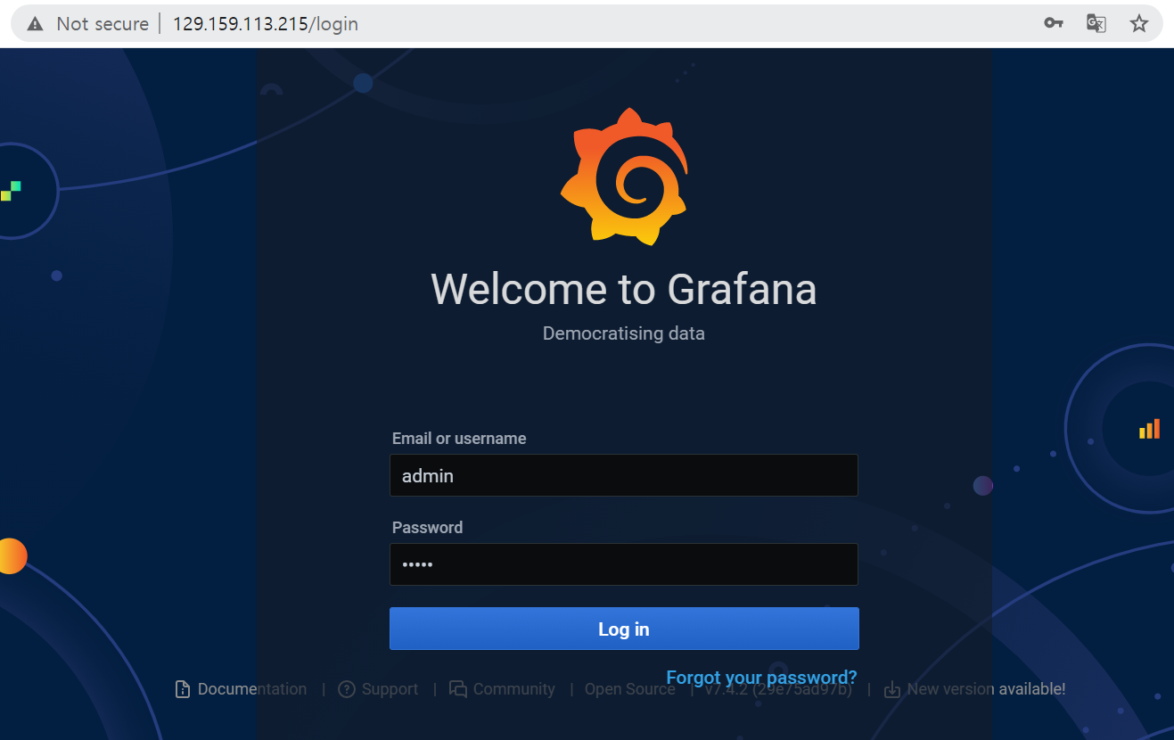
Task: Open saved passwords key icon
Action: coord(1054,24)
